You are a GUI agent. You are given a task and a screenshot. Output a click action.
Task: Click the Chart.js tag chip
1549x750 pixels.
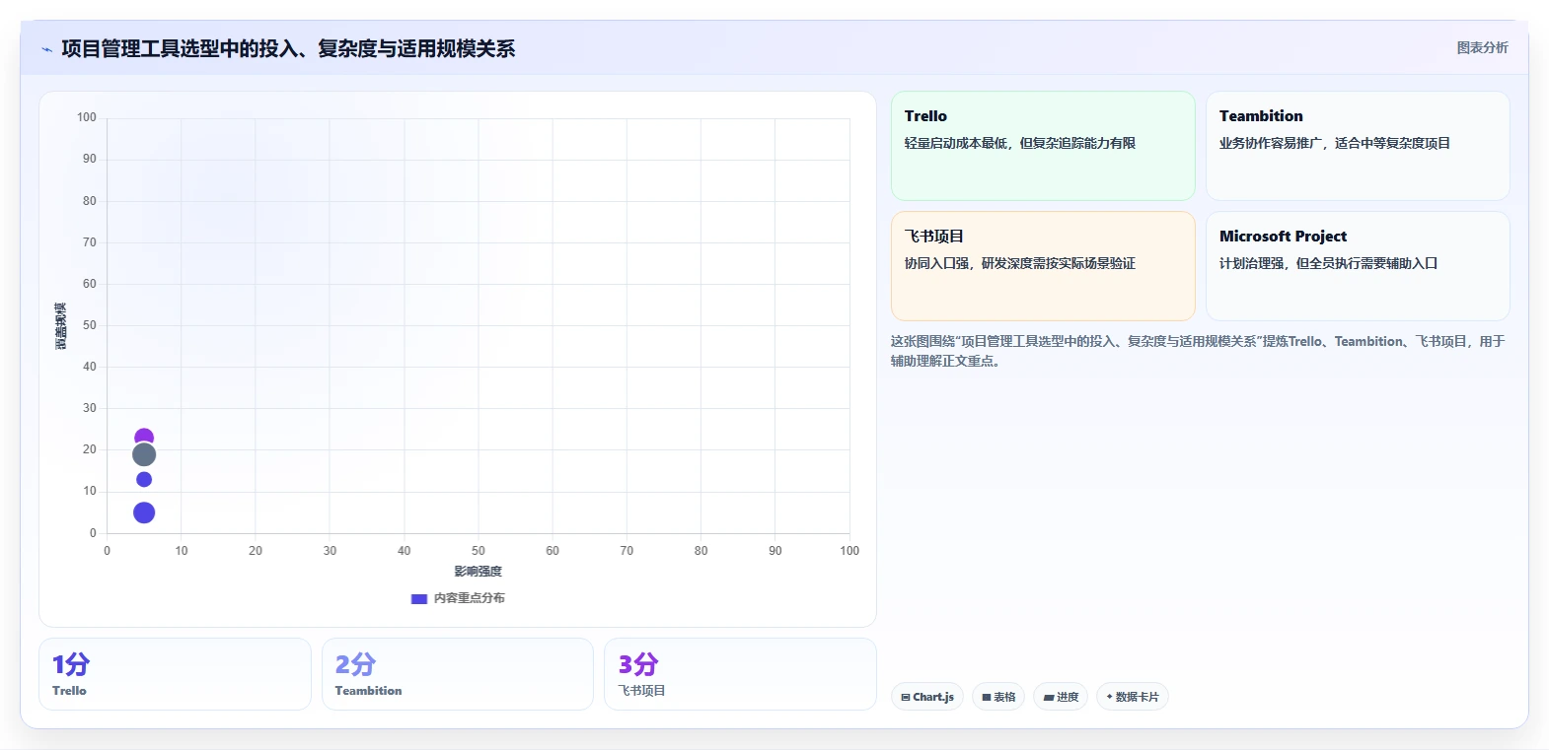click(927, 697)
